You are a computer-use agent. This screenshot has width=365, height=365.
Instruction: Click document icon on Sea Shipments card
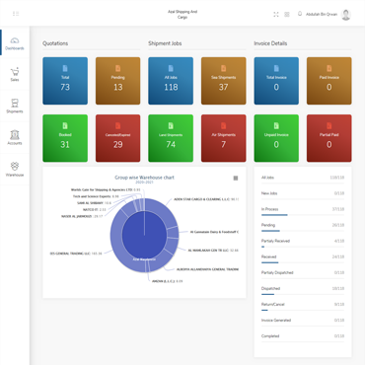click(224, 68)
